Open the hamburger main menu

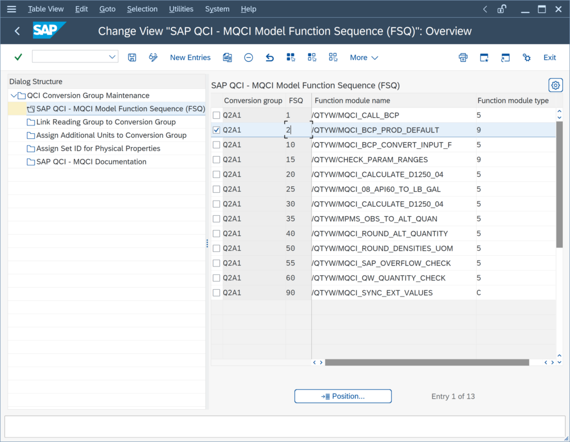(12, 9)
